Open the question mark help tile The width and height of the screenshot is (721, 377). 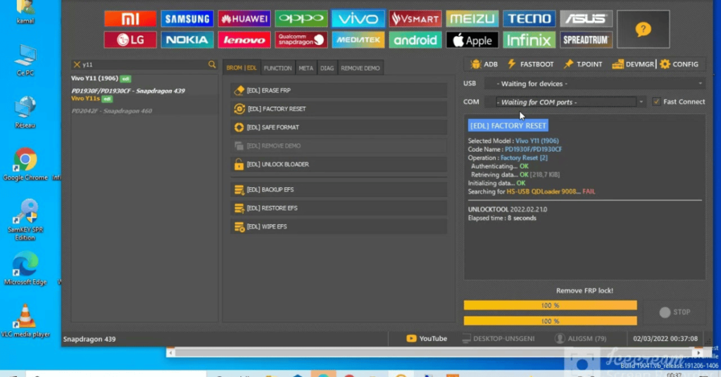coord(644,30)
